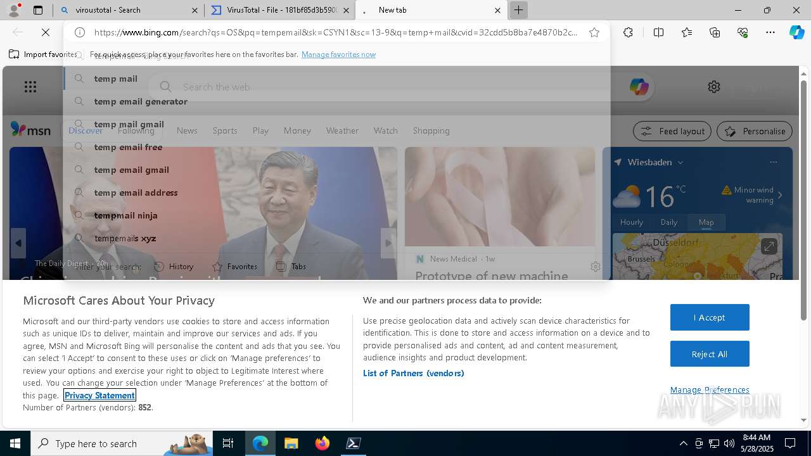
Task: Open File Explorer from the taskbar
Action: [x=291, y=443]
